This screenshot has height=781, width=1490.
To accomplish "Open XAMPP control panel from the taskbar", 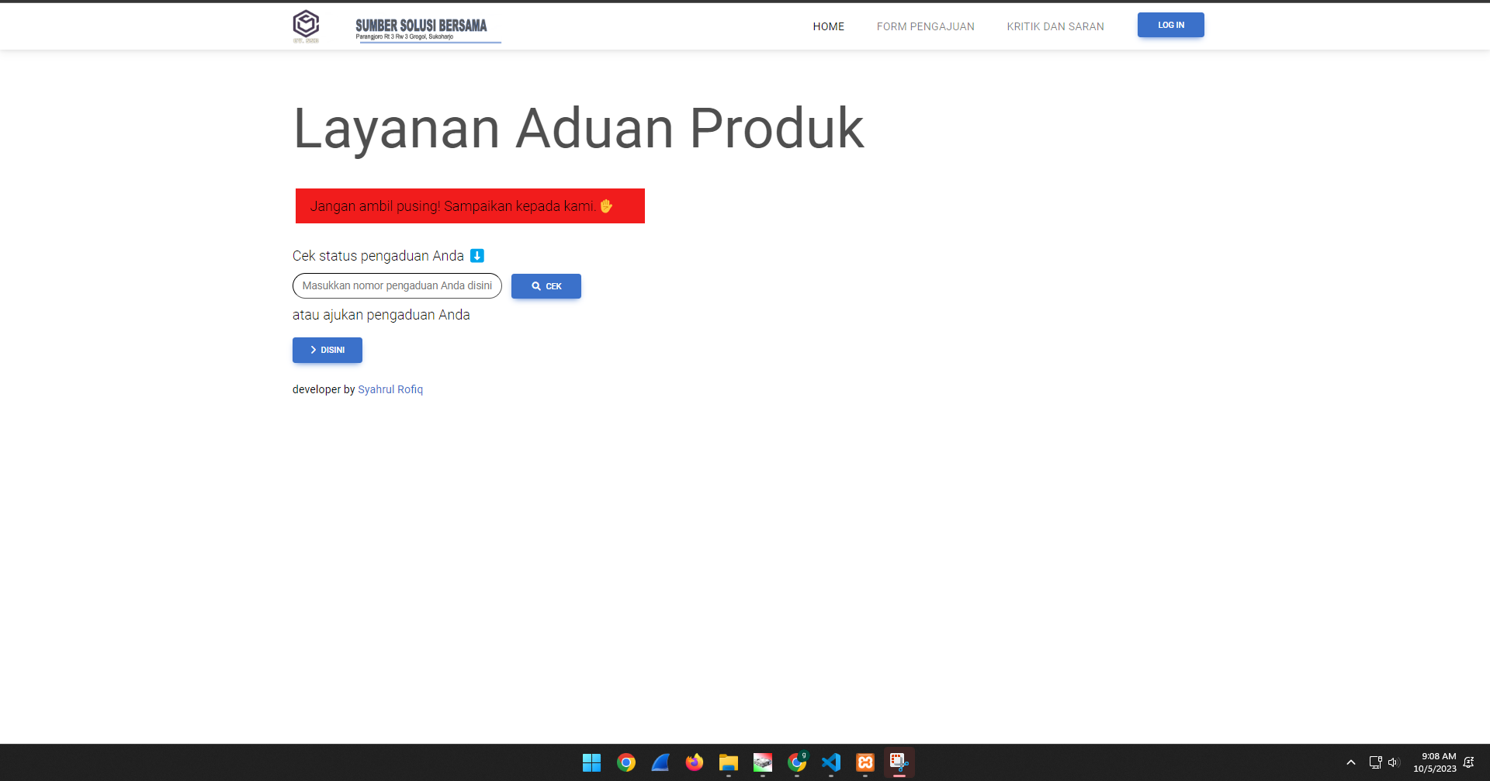I will (x=865, y=762).
